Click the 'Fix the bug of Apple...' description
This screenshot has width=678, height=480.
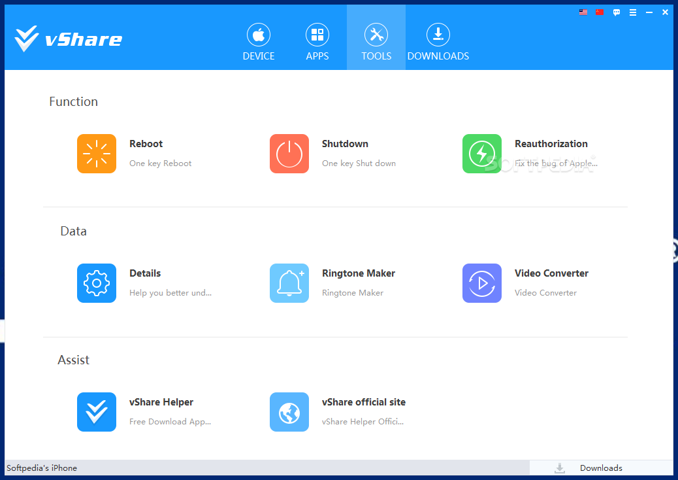click(556, 163)
